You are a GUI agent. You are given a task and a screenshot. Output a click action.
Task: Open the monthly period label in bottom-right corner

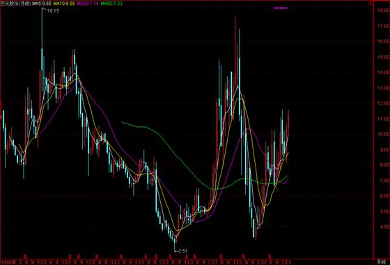[x=380, y=262]
